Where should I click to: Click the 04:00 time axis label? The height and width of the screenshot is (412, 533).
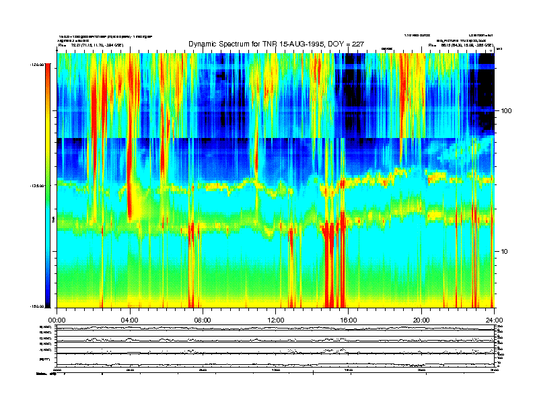pyautogui.click(x=130, y=320)
